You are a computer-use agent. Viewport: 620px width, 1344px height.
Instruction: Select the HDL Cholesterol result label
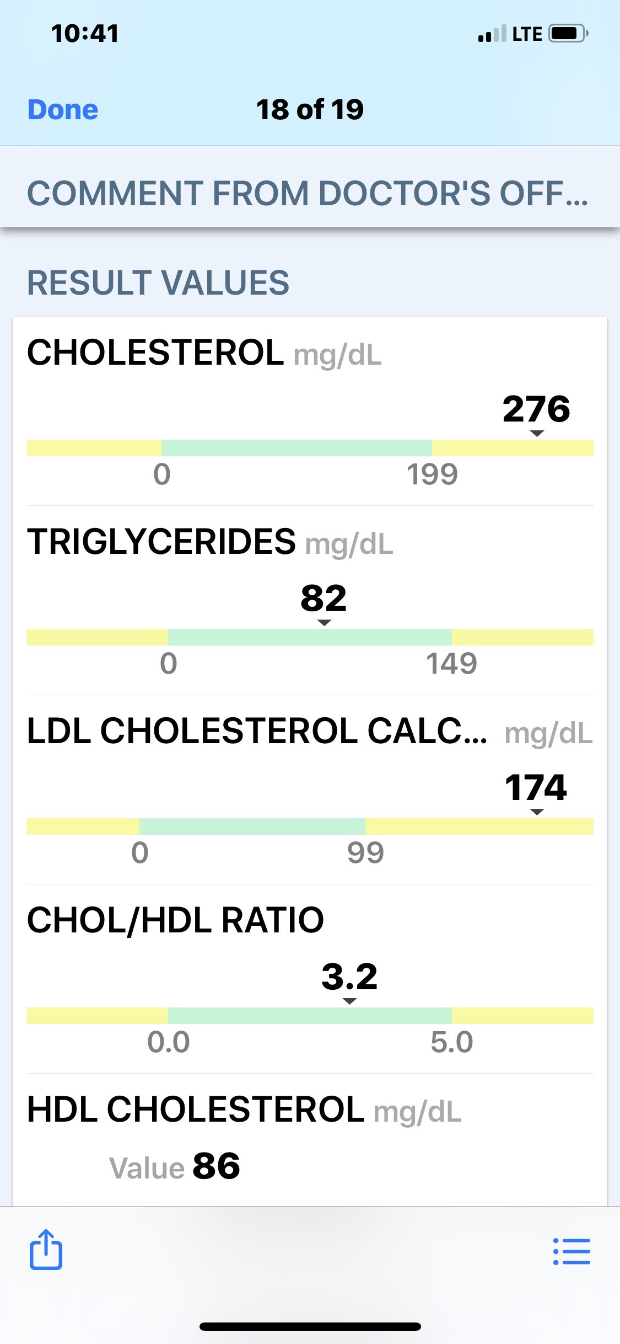click(x=244, y=1110)
